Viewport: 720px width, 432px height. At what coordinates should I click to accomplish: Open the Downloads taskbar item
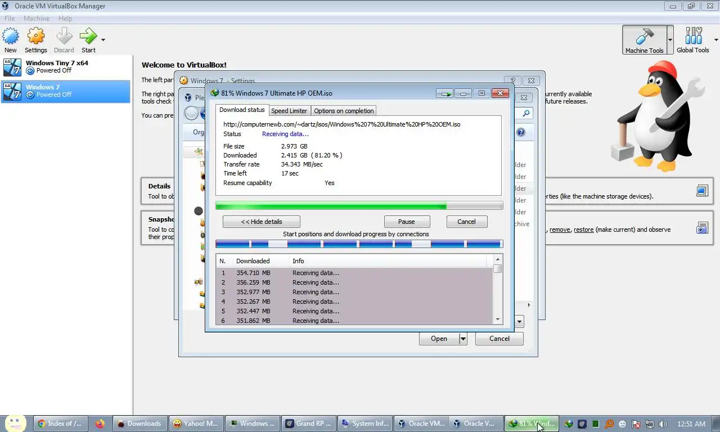[x=139, y=424]
